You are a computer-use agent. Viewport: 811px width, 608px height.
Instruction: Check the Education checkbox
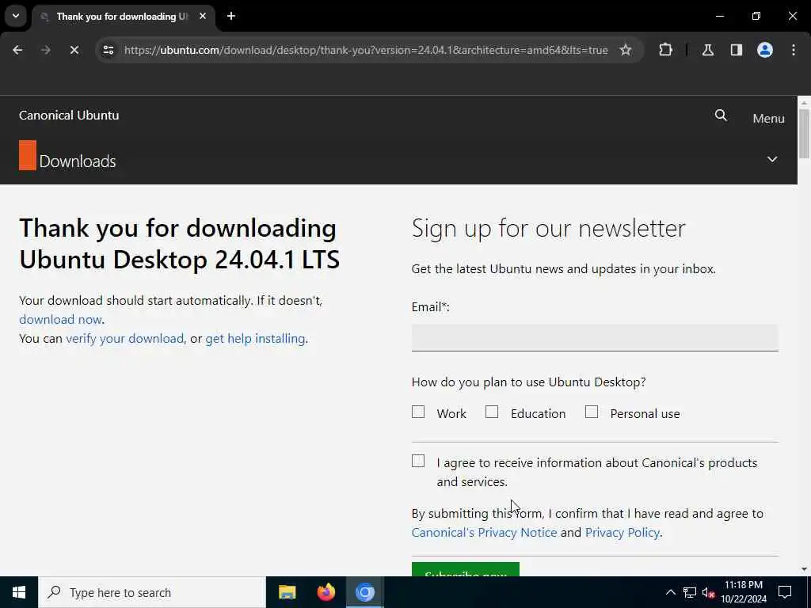(x=492, y=412)
